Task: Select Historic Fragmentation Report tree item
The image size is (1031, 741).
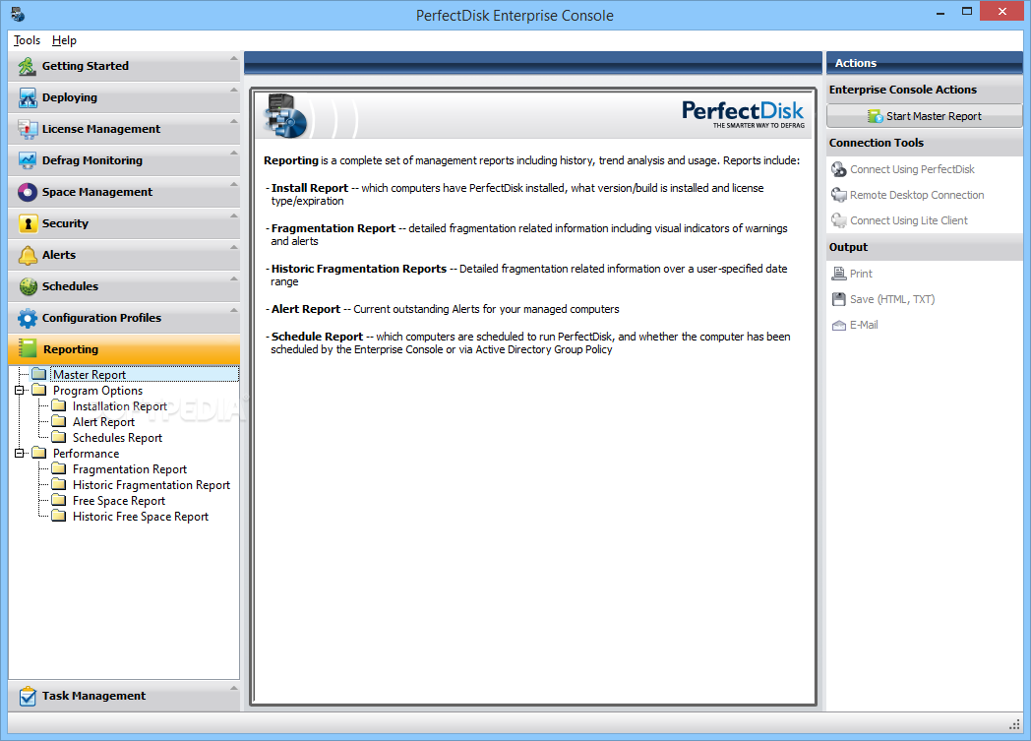Action: [152, 485]
